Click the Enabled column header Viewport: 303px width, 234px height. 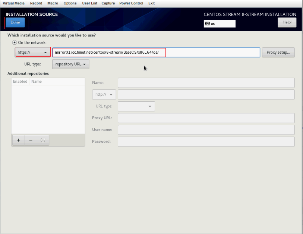(20, 82)
